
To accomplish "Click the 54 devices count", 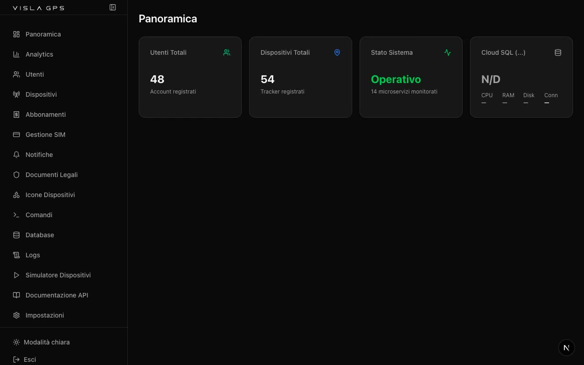I will coord(267,79).
